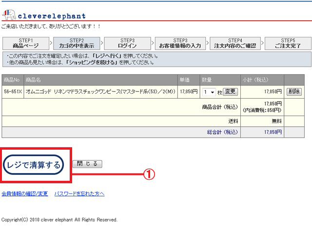Click the elephant logo icon
The width and height of the screenshot is (312, 243).
9,15
